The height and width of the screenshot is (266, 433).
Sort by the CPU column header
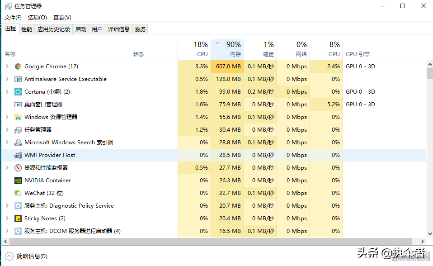(194, 50)
